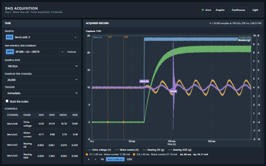Toggle Motor current (A) legend trace
This screenshot has width=266, height=166.
click(127, 150)
